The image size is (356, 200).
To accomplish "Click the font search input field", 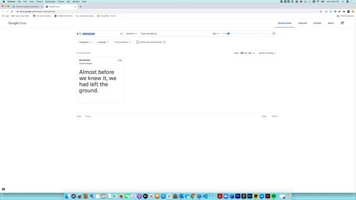I will click(x=100, y=34).
